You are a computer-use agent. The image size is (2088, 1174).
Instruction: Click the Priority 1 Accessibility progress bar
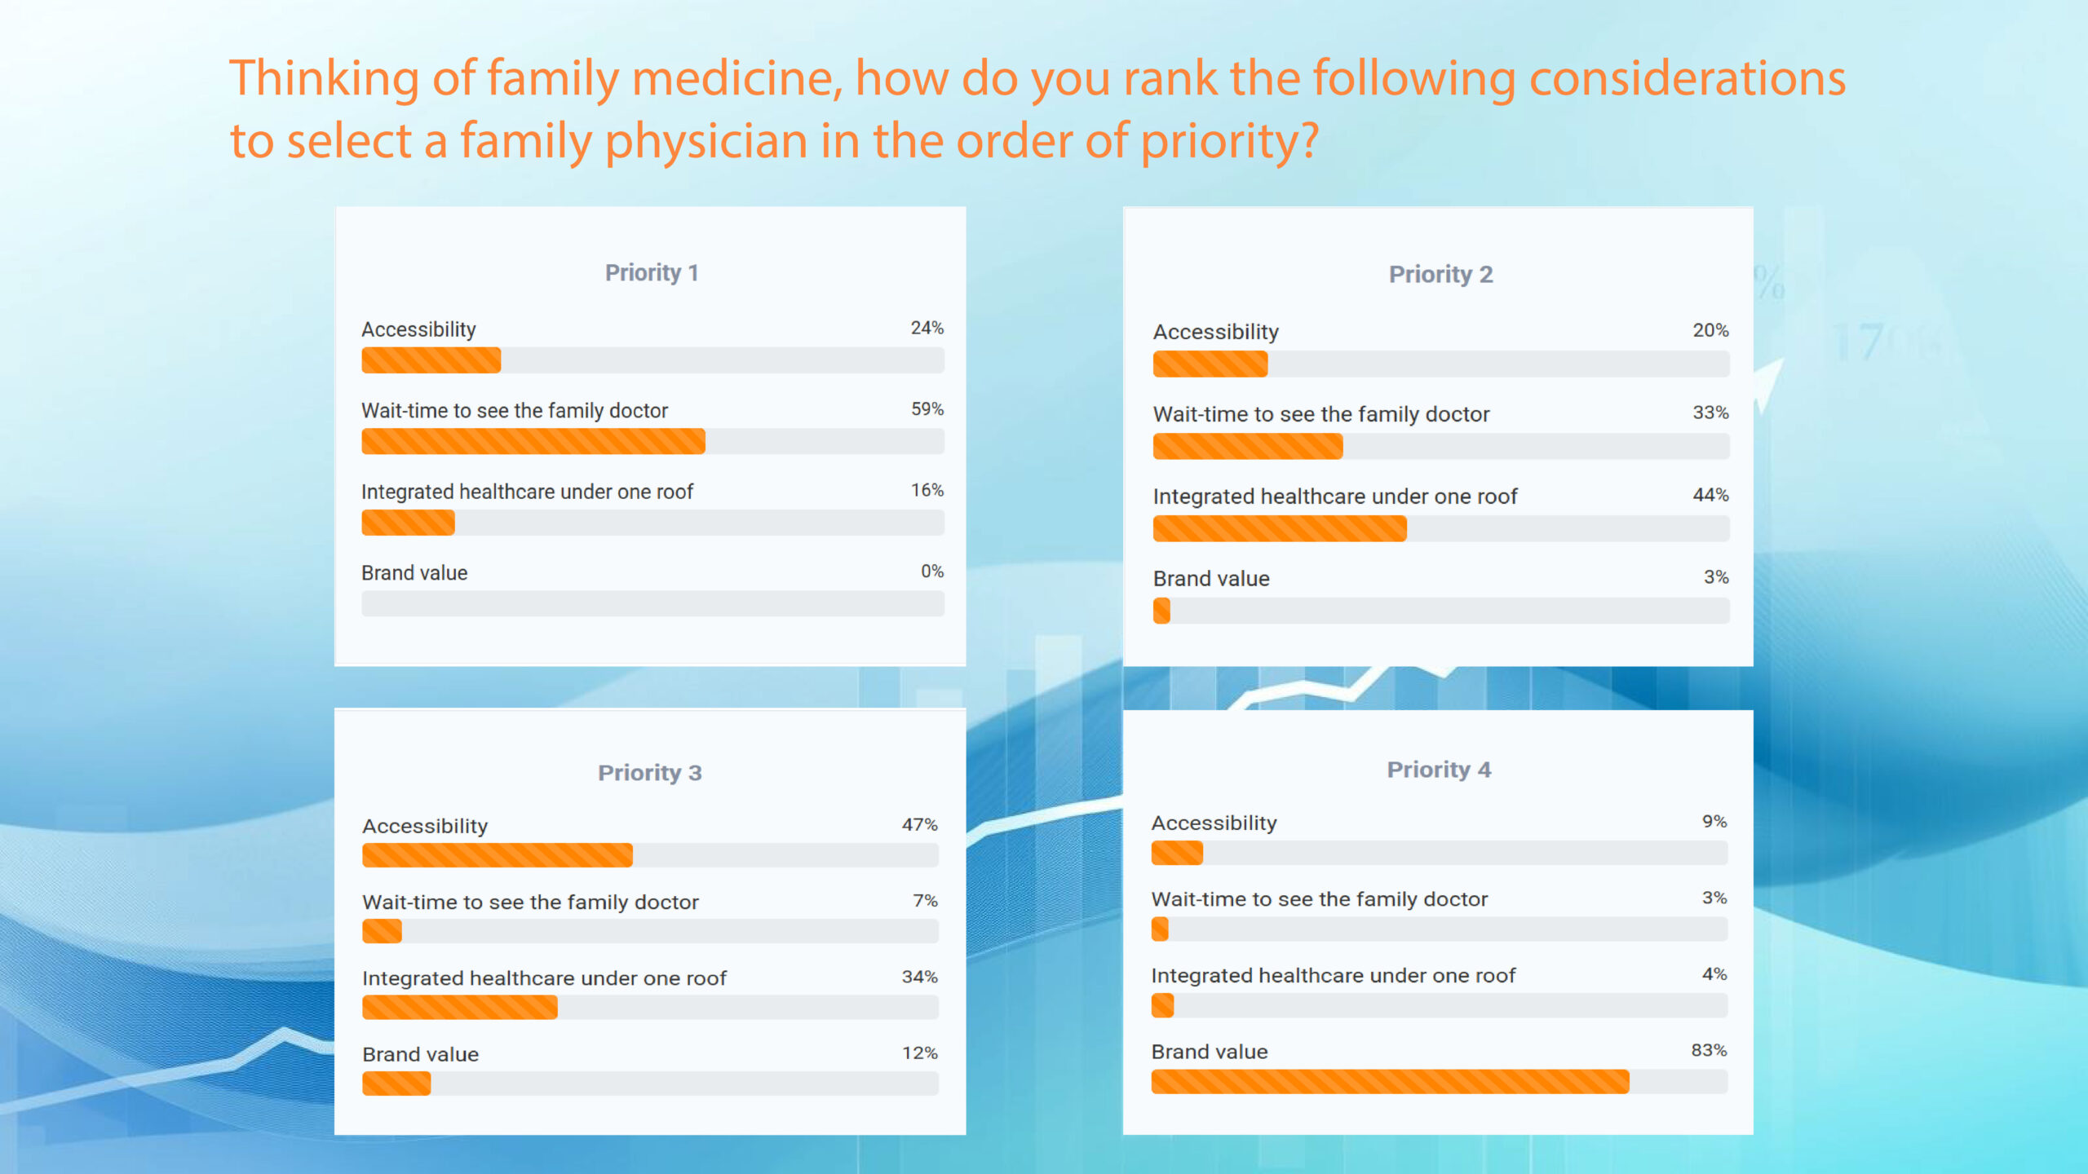click(x=652, y=360)
